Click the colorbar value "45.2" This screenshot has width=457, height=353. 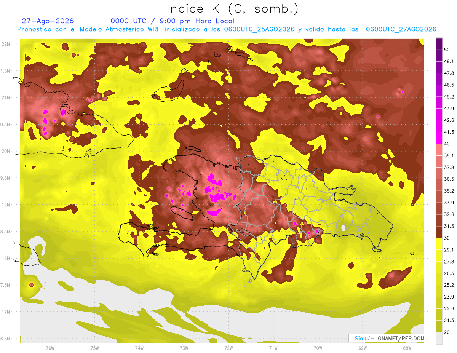click(449, 97)
